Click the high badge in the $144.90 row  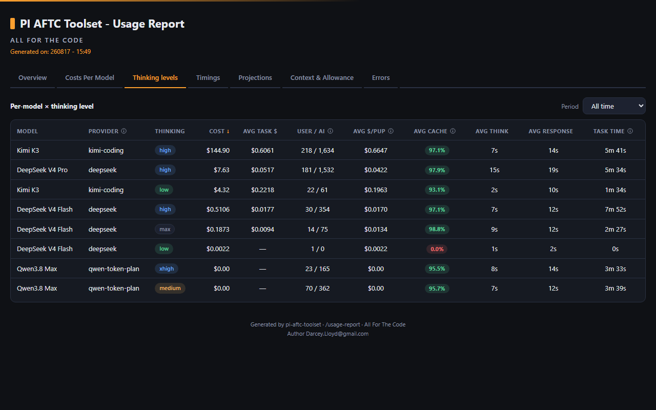[165, 150]
